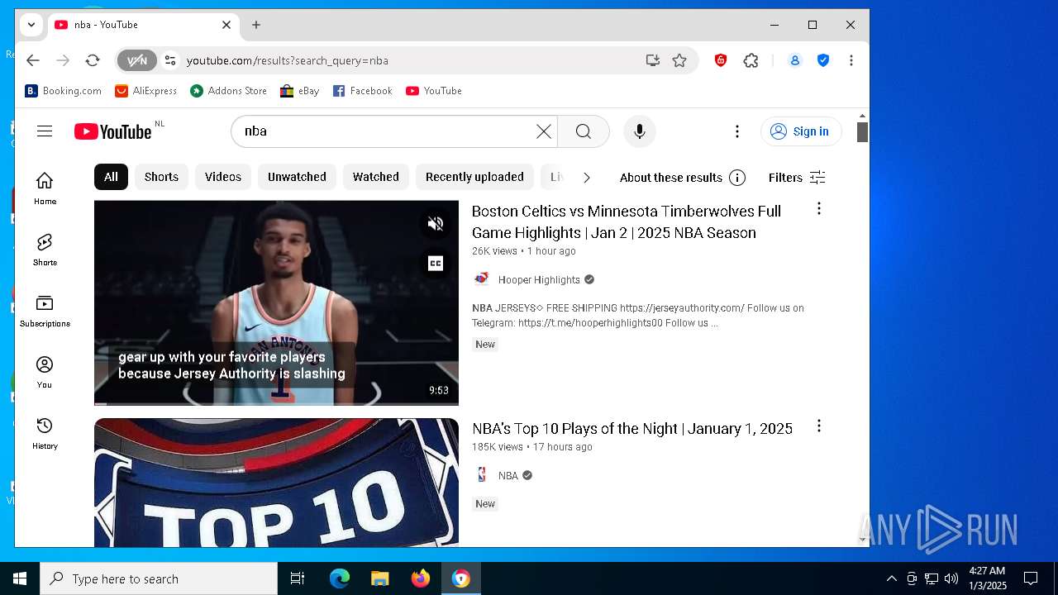Image resolution: width=1058 pixels, height=595 pixels.
Task: Submit search with magnifier button
Action: tap(584, 131)
